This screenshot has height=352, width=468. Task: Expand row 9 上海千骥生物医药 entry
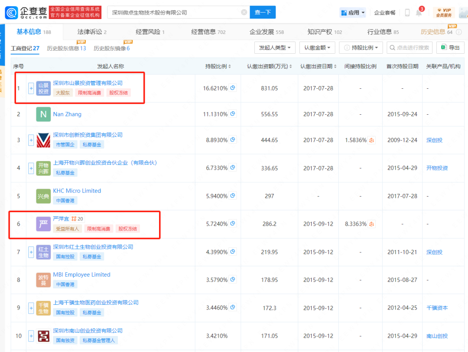click(x=31, y=308)
